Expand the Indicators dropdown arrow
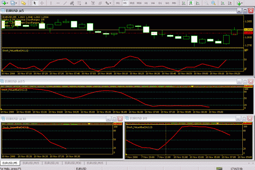 (242, 3)
